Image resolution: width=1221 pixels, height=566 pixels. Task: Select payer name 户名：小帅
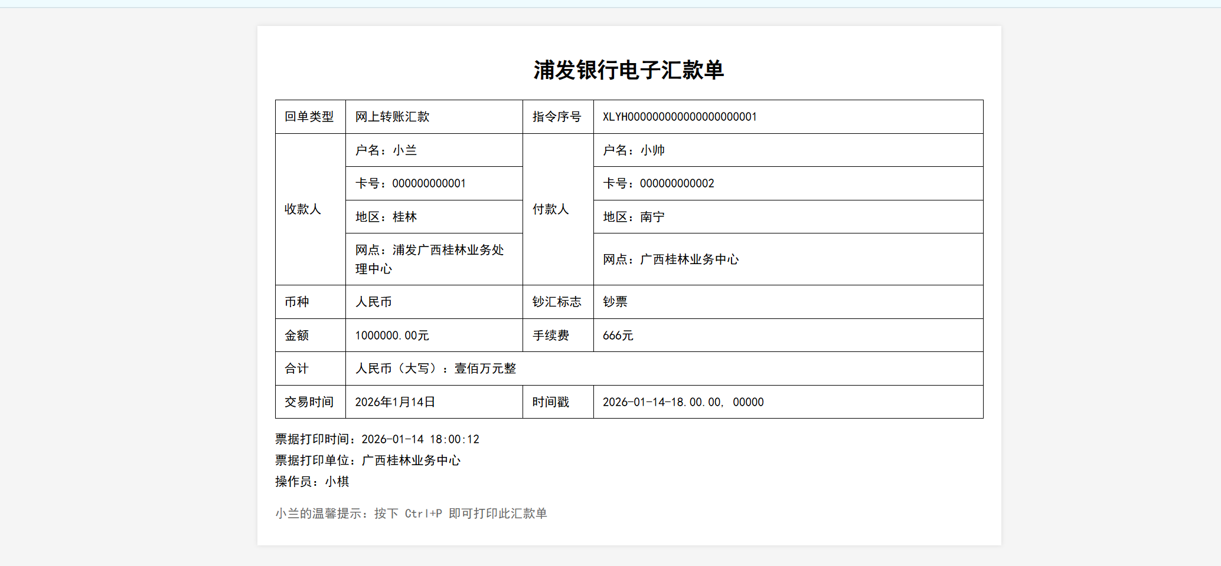point(789,150)
